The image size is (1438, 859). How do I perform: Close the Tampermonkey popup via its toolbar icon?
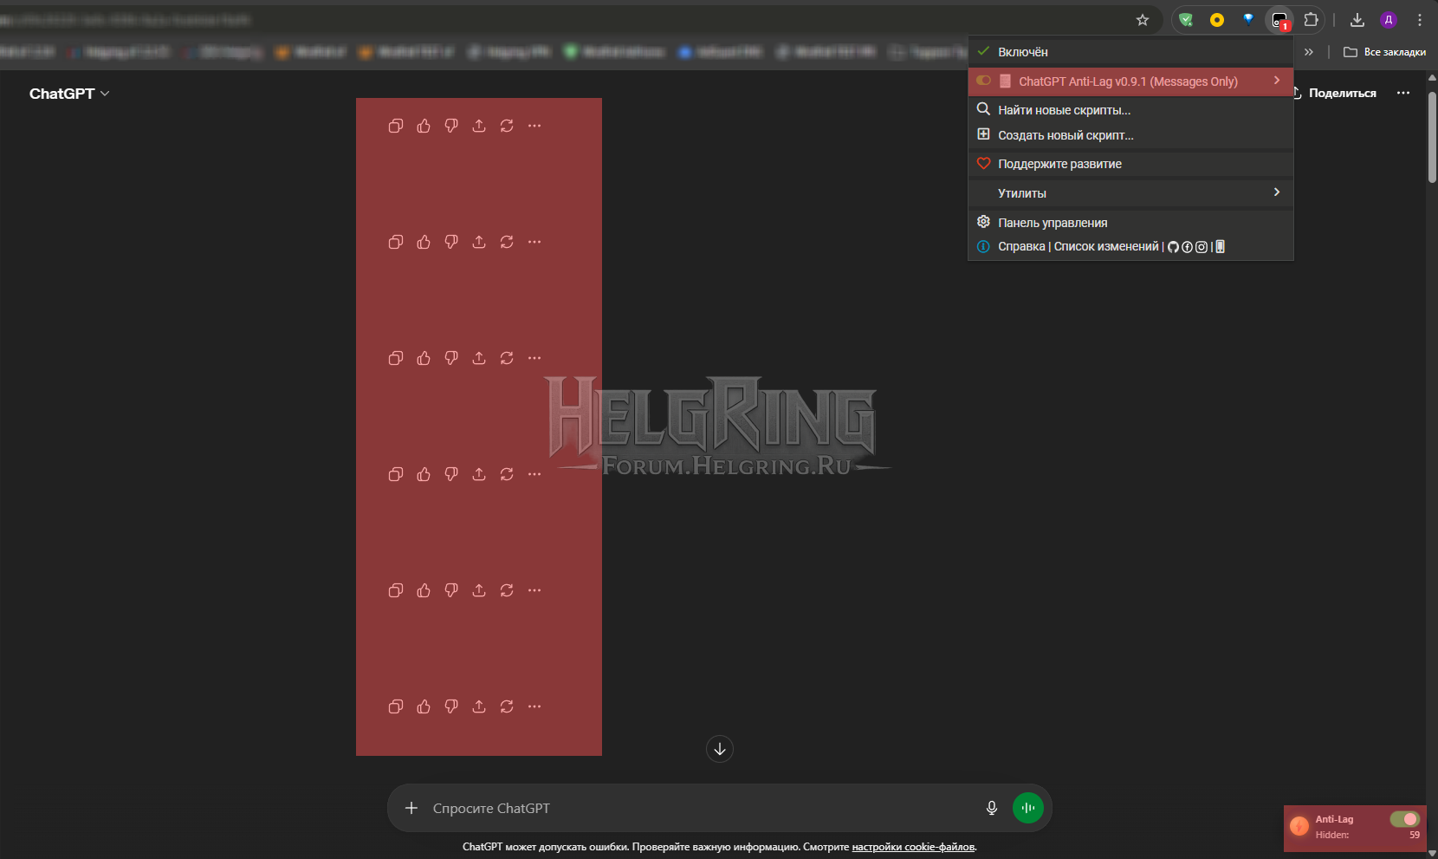coord(1279,20)
